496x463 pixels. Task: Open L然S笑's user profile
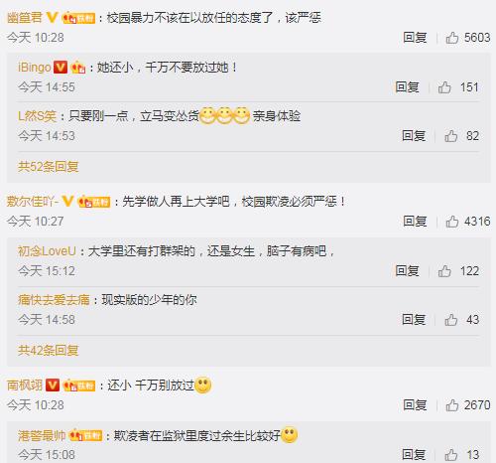point(37,116)
